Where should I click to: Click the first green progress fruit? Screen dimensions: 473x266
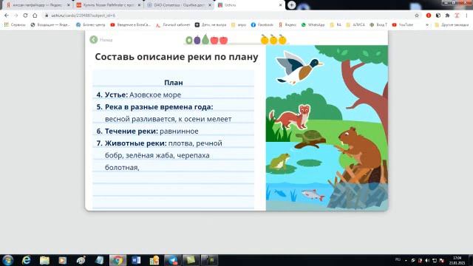(189, 40)
